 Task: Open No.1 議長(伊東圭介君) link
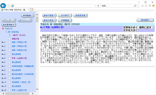point(19,42)
